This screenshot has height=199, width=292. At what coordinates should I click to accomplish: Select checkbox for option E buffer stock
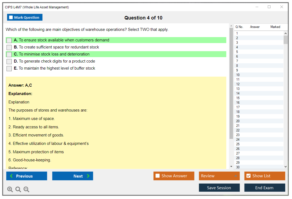click(9, 68)
